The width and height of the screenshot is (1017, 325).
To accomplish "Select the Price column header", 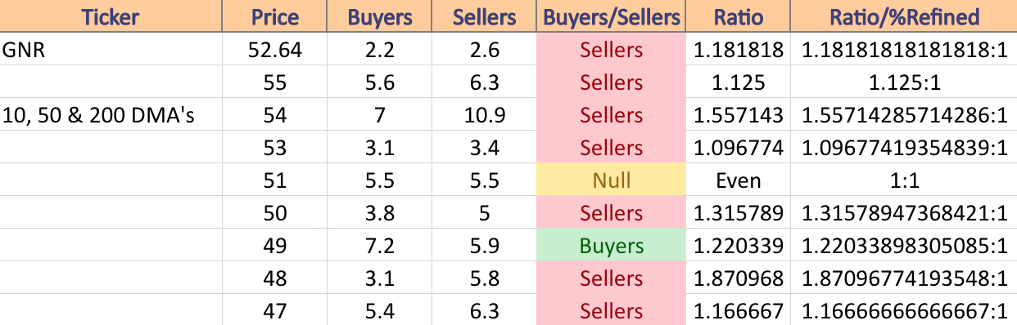I will coord(275,16).
